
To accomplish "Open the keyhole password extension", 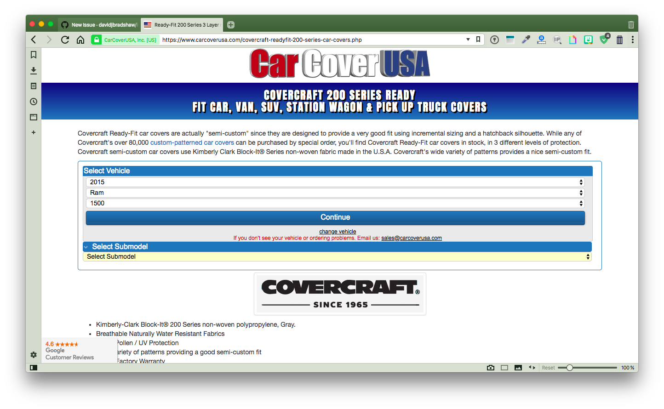I will pyautogui.click(x=494, y=40).
